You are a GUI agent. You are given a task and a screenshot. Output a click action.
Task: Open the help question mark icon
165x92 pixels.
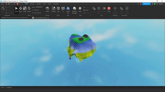pos(152,4)
